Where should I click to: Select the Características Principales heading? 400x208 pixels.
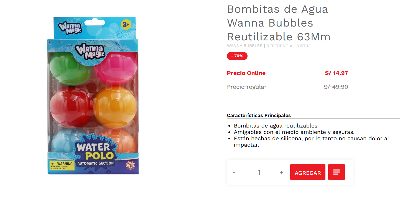(x=259, y=115)
